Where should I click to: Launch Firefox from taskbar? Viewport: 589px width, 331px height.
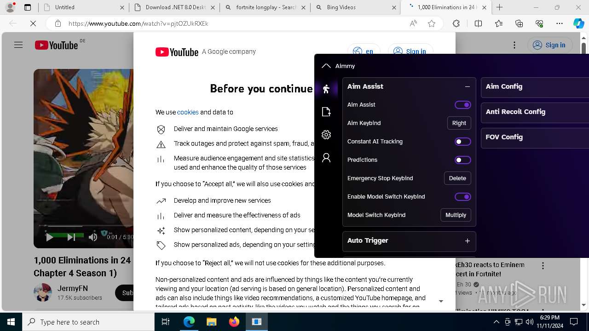click(234, 322)
